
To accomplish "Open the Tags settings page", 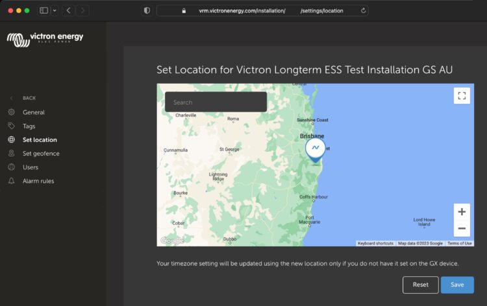I will (29, 126).
